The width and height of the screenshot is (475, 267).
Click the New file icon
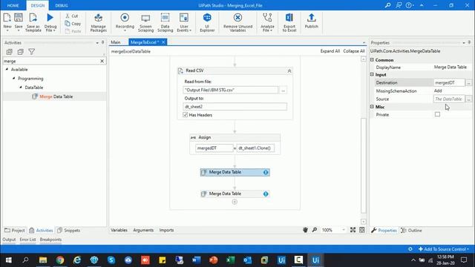click(x=7, y=18)
